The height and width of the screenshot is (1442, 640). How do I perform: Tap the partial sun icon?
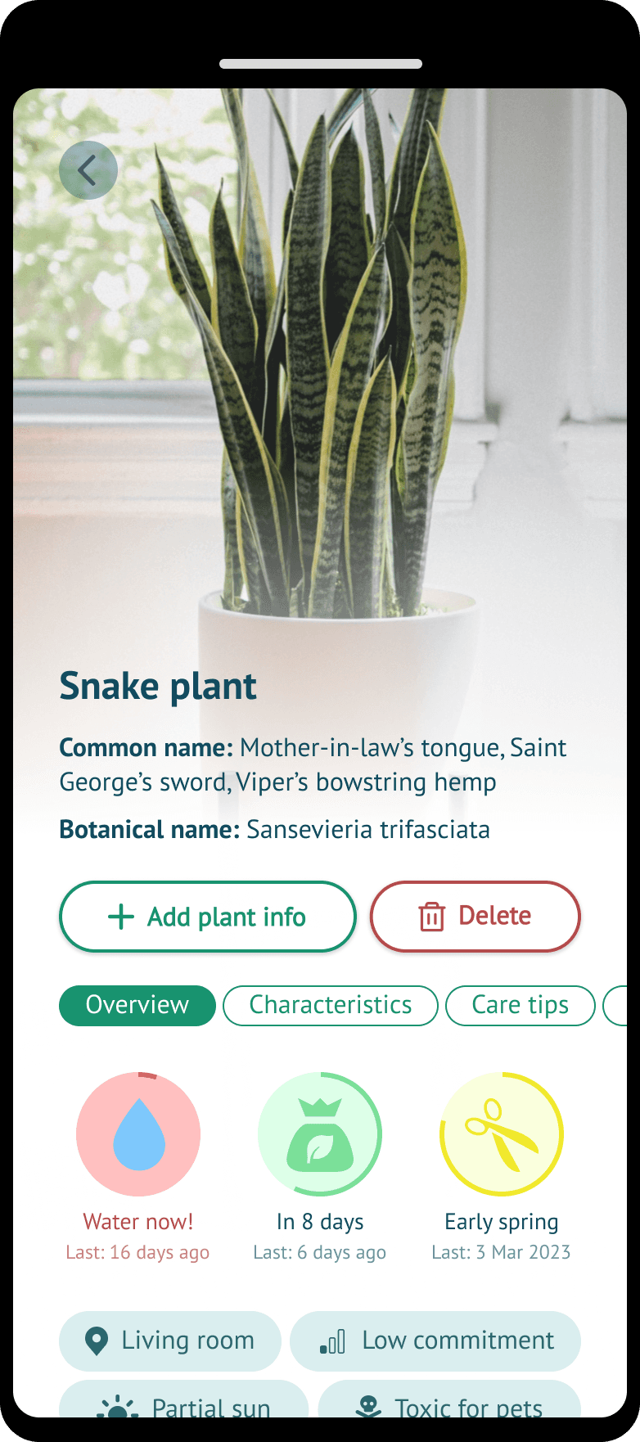pos(118,1407)
